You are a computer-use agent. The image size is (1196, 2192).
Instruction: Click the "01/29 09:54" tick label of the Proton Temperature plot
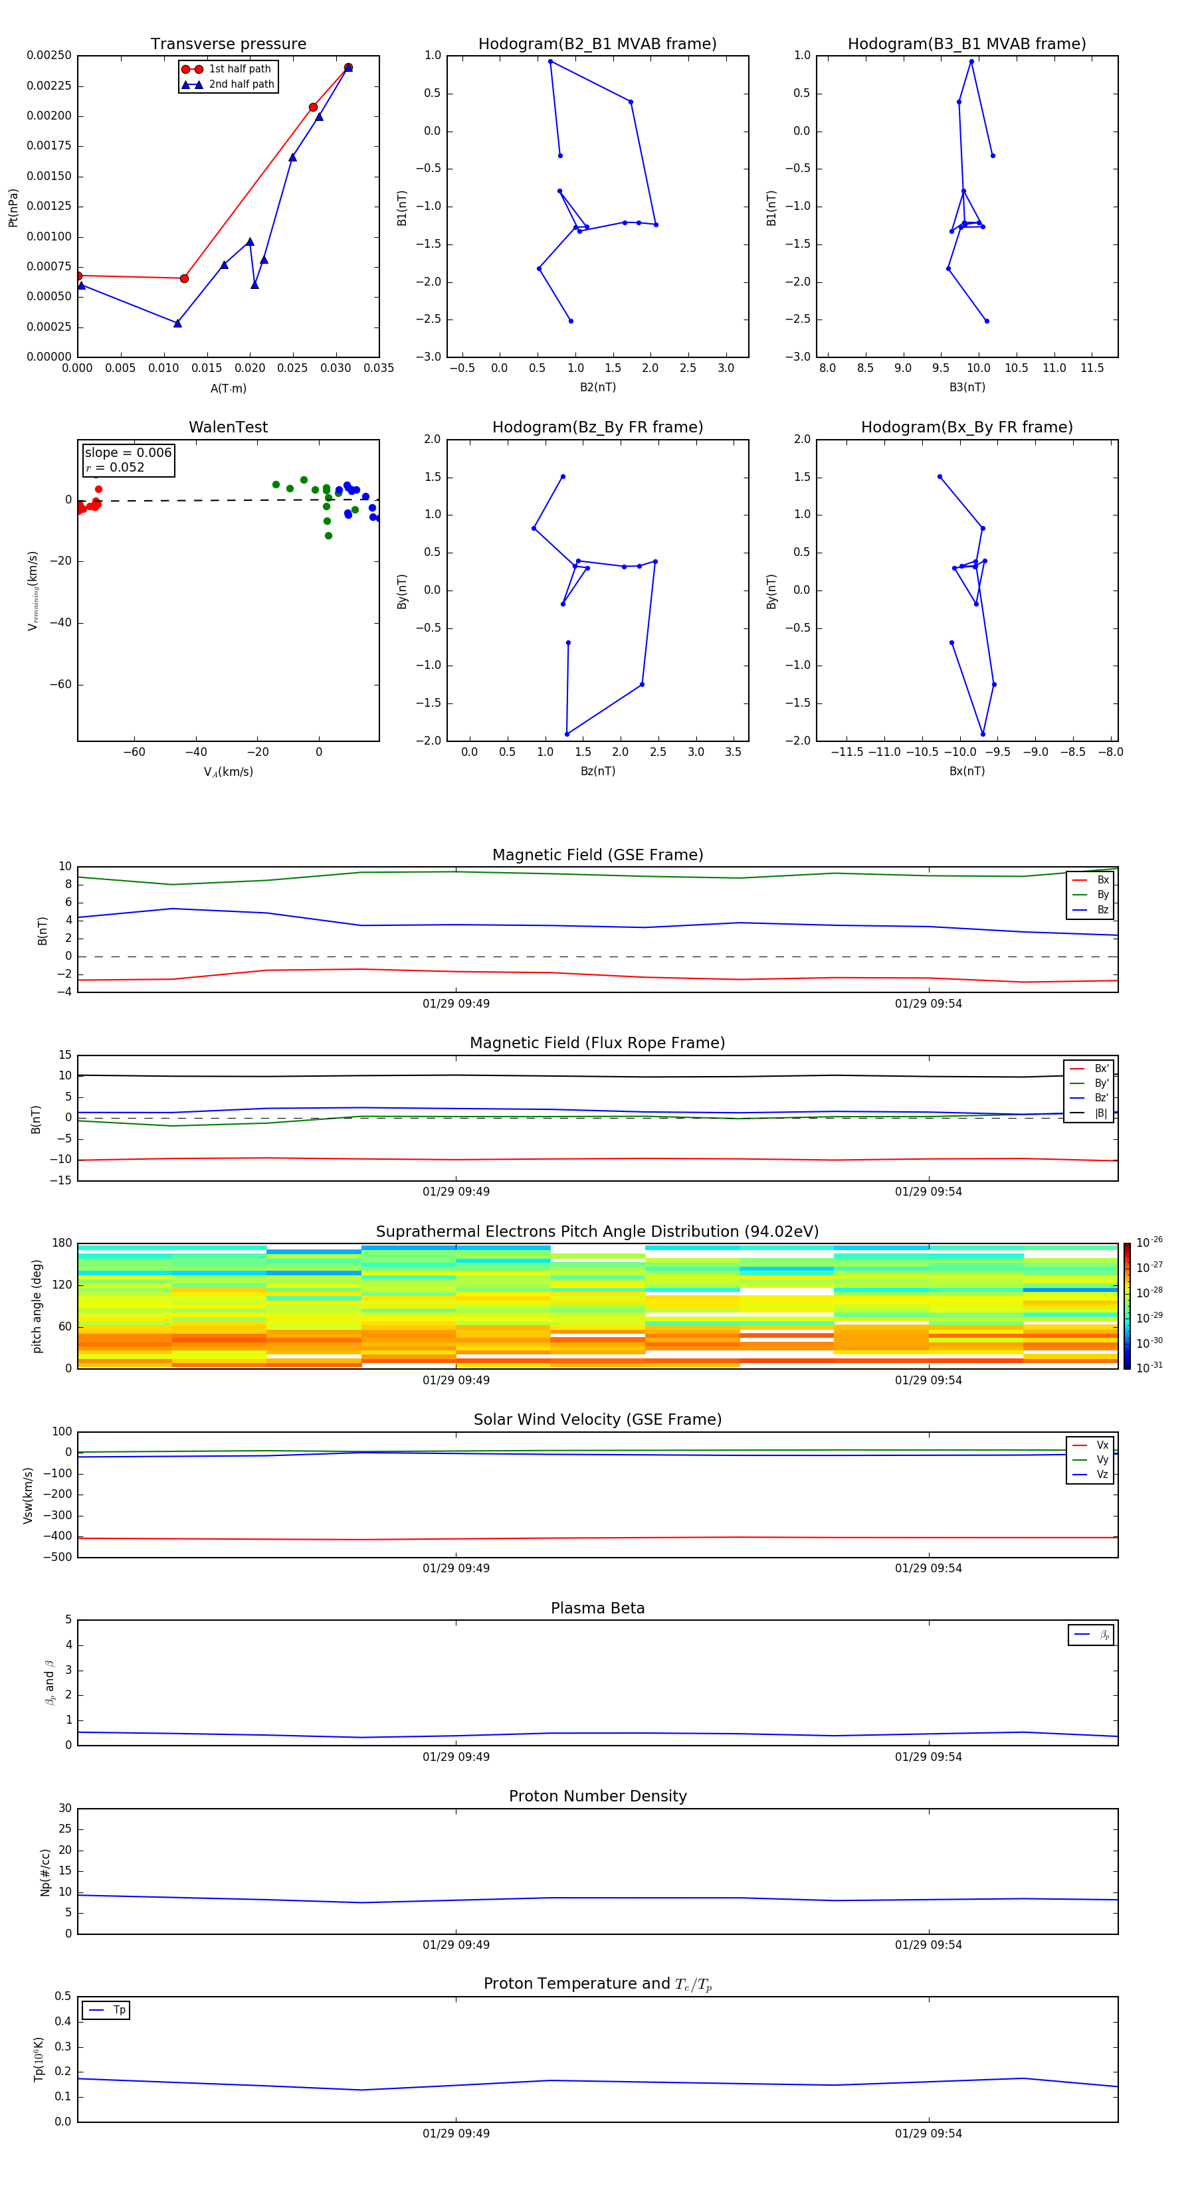pyautogui.click(x=928, y=2134)
